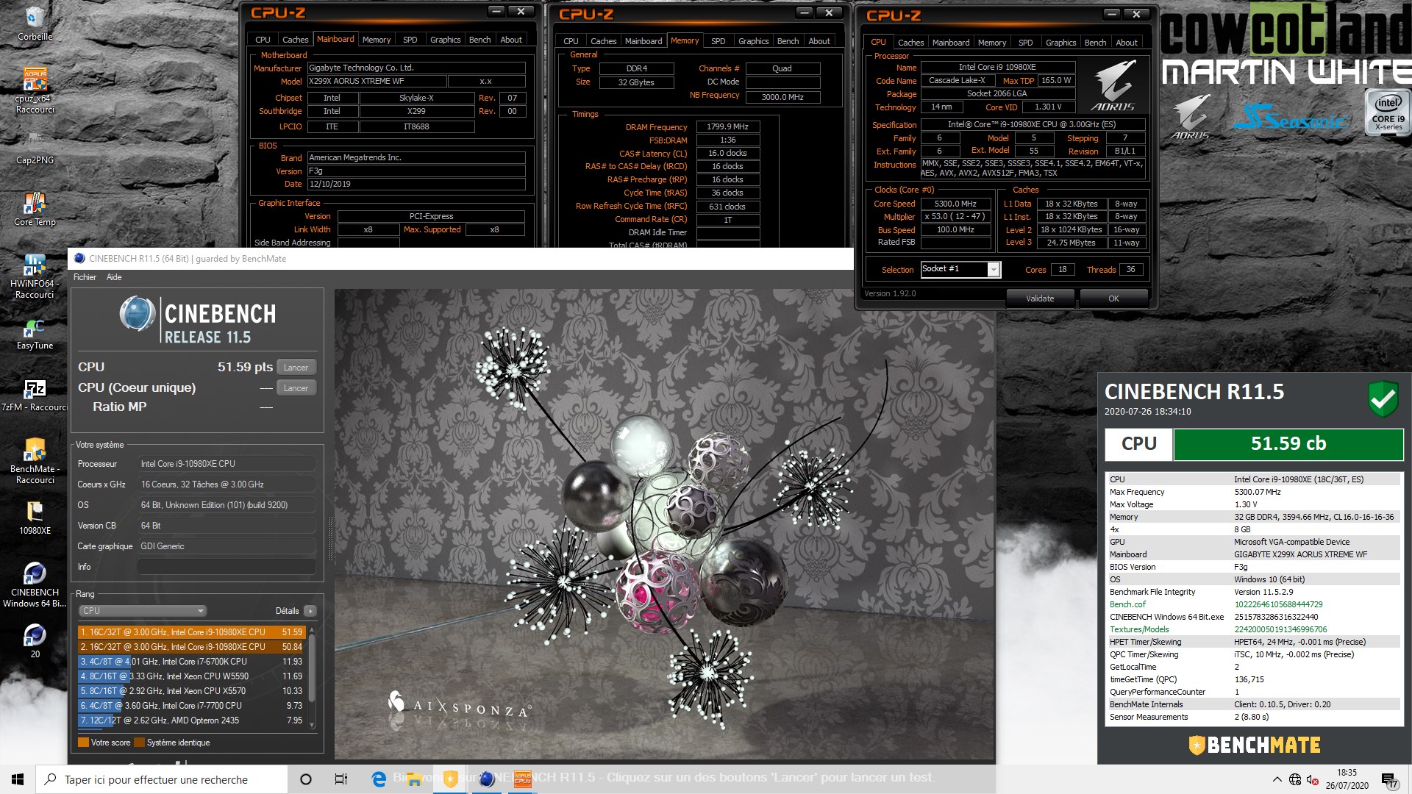Open the HWiNFO64 shortcut on desktop
The width and height of the screenshot is (1412, 794).
click(35, 276)
